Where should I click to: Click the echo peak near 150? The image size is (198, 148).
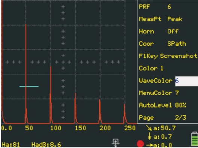click(x=76, y=108)
